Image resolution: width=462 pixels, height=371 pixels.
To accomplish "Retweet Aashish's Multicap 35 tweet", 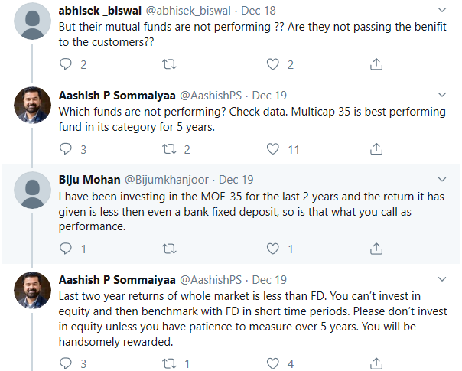I will [x=169, y=149].
